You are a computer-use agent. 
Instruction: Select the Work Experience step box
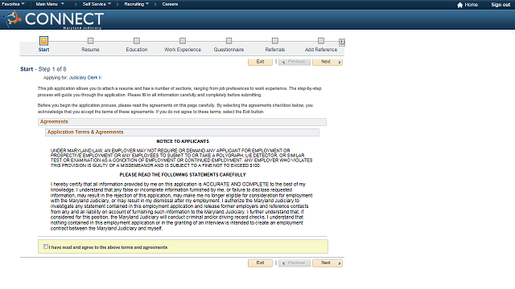[x=183, y=41]
